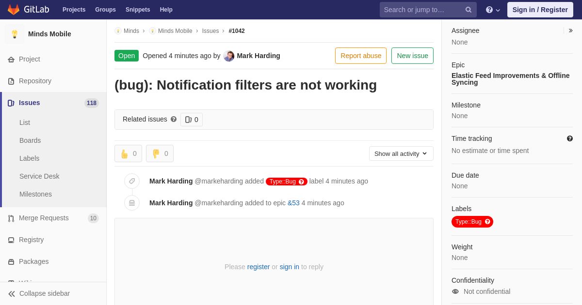This screenshot has height=305, width=582.
Task: Click the Minds breadcrumb link
Action: 131,31
